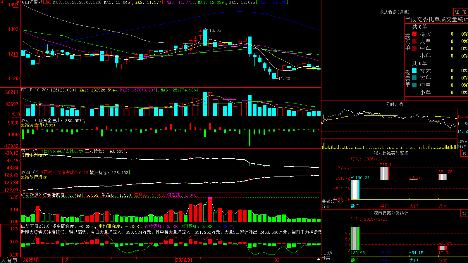Viewport: 468px width, 263px height.
Task: Click the 12 month marker on timeline
Action: [x=66, y=260]
